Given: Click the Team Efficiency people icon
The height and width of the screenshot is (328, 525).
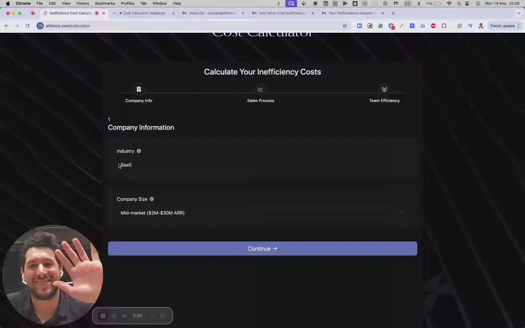Looking at the screenshot, I should [384, 89].
